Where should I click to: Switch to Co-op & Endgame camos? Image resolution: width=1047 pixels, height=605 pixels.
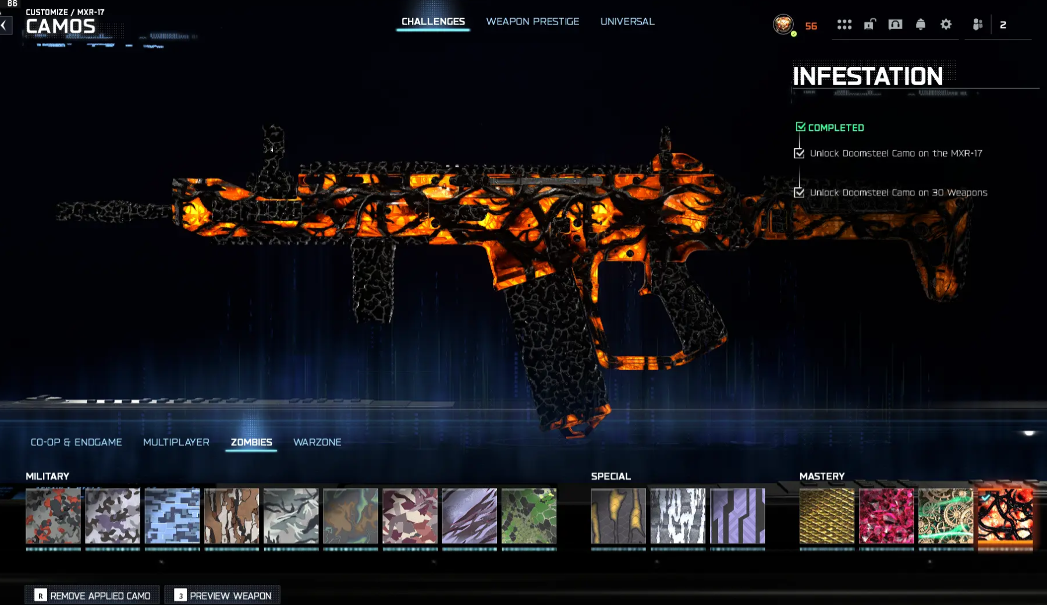76,442
